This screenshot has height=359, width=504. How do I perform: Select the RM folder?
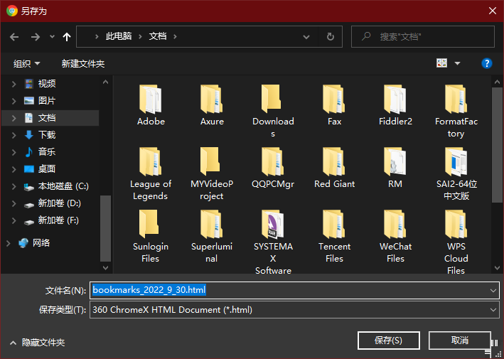coord(395,167)
